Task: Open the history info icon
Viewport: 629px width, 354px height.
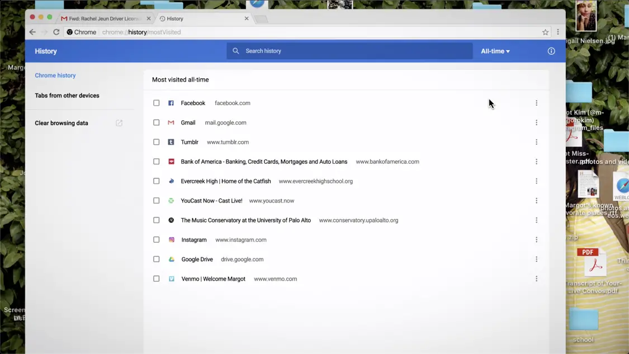Action: point(551,51)
